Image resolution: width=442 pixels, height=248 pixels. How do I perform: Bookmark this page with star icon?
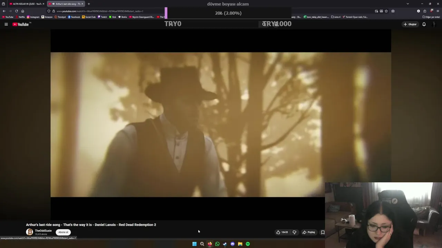point(386,11)
